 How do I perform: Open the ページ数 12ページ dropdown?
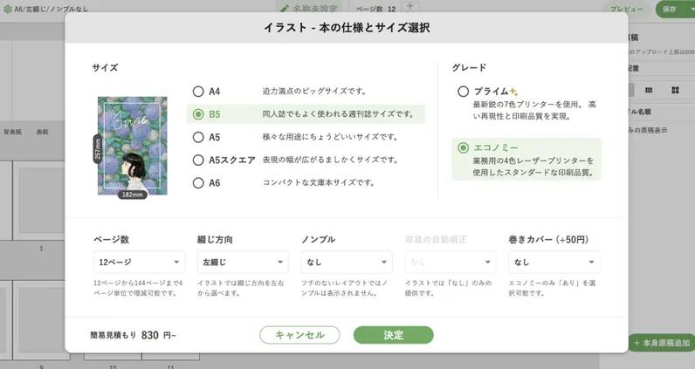pos(139,262)
